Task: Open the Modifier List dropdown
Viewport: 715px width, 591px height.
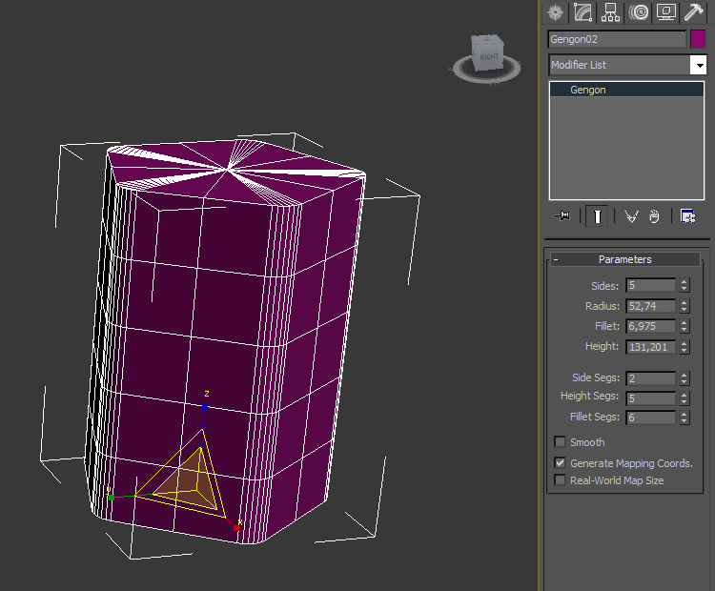Action: point(698,65)
